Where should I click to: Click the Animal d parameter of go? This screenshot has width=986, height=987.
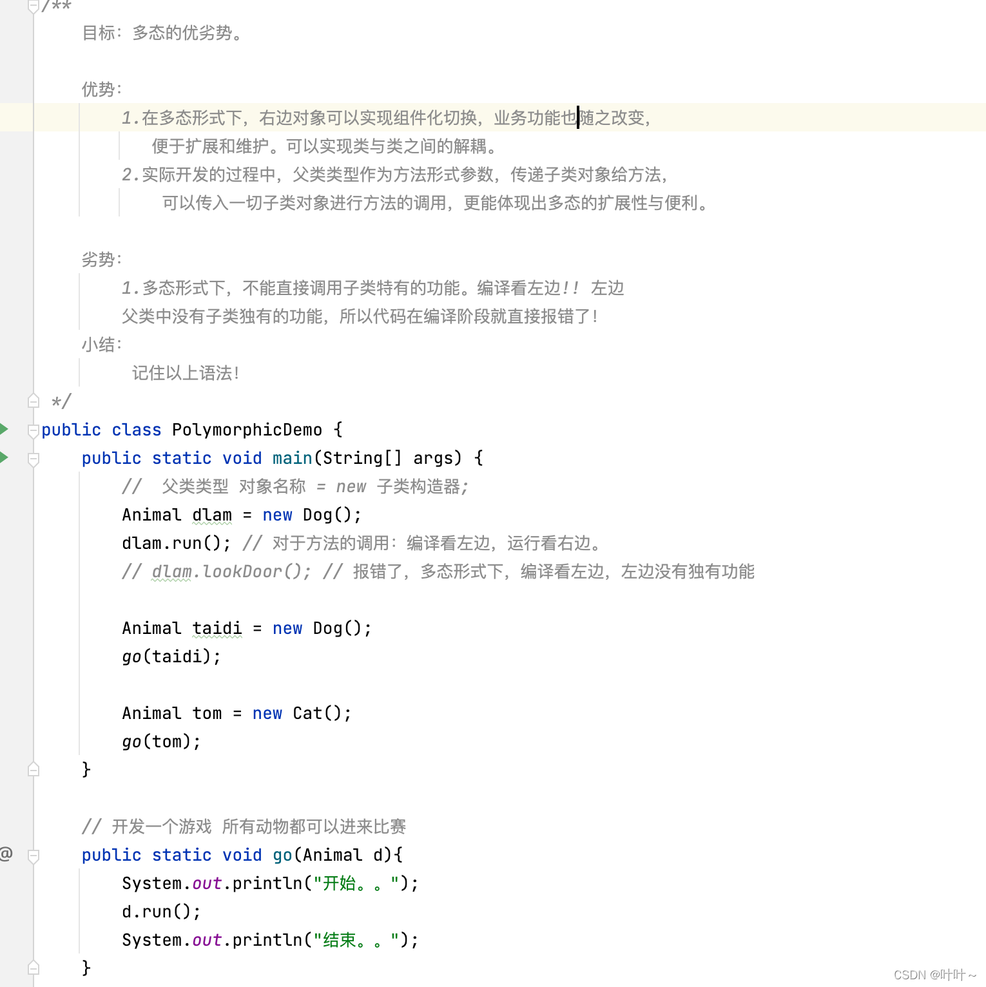[343, 855]
